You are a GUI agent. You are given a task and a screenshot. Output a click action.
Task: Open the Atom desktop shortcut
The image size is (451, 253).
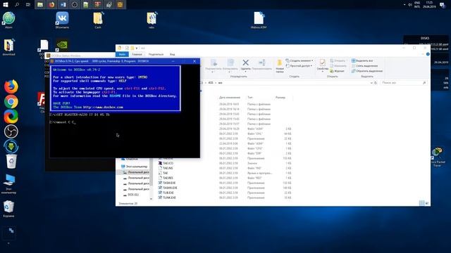coord(8,20)
